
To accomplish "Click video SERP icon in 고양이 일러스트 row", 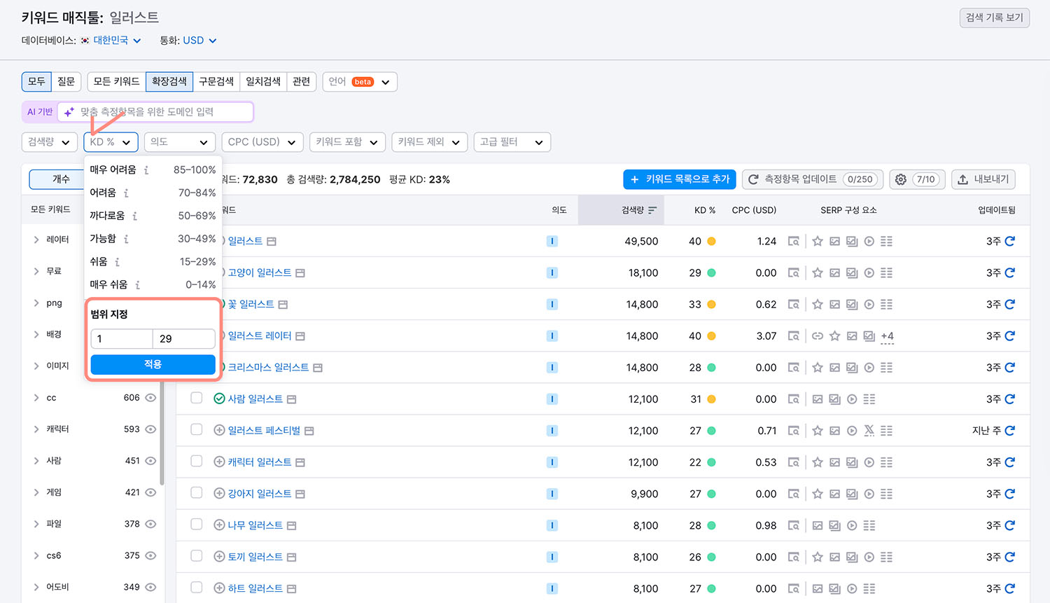I will click(869, 272).
